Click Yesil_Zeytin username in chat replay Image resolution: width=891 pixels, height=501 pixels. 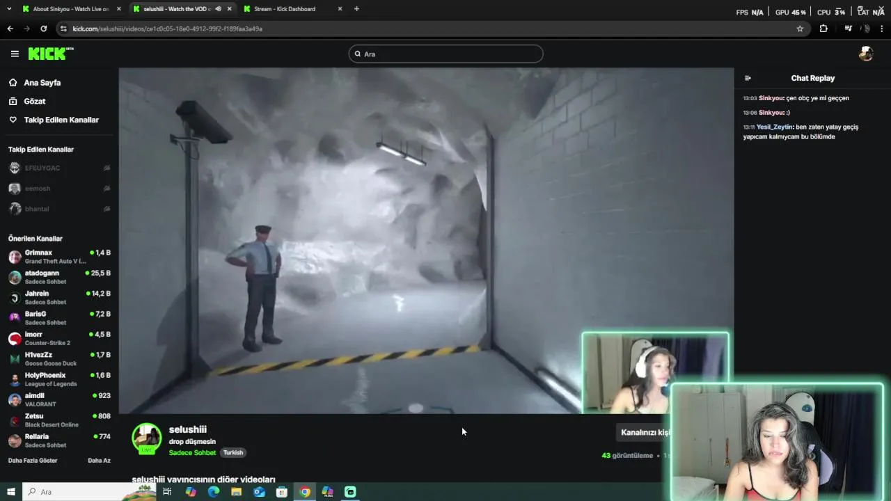click(x=773, y=127)
